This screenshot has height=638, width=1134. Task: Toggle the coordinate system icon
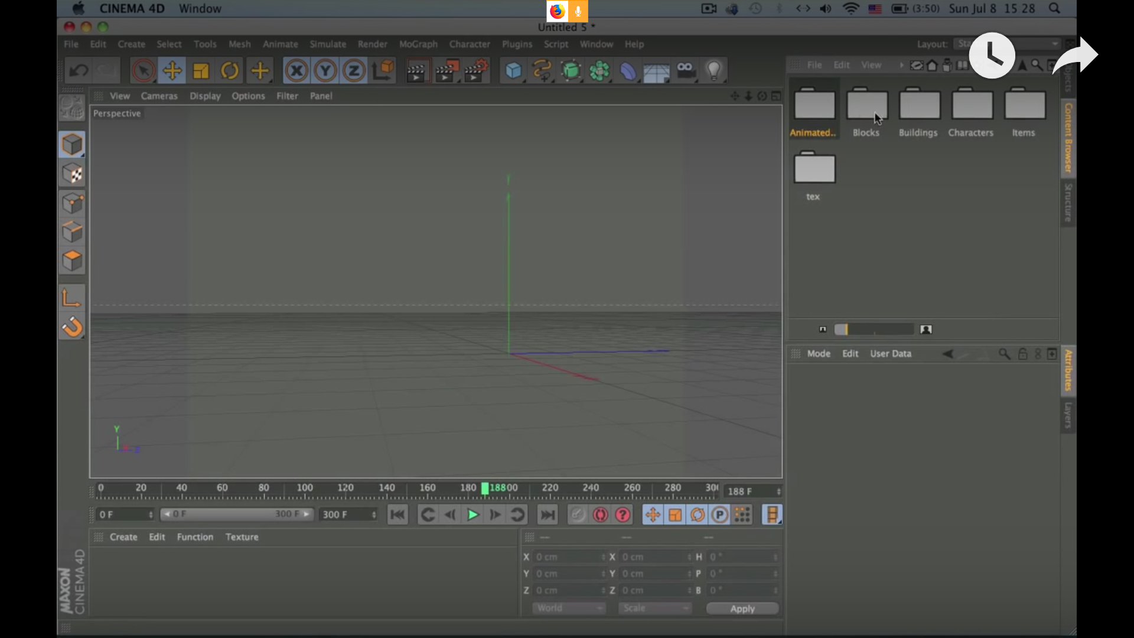point(383,71)
